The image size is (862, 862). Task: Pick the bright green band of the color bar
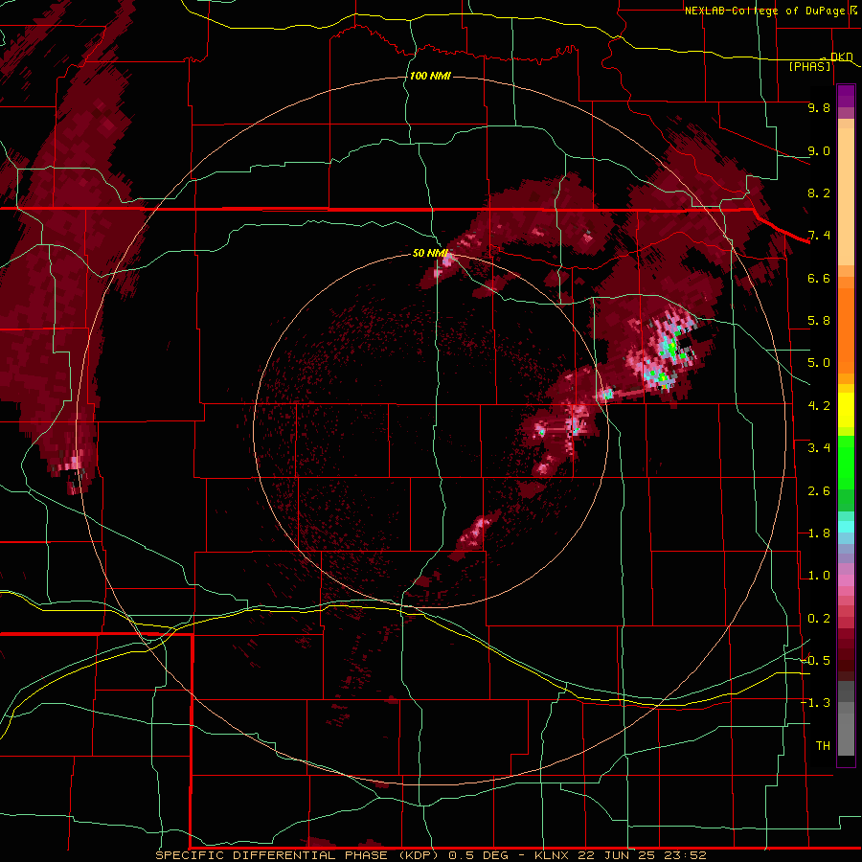[846, 462]
